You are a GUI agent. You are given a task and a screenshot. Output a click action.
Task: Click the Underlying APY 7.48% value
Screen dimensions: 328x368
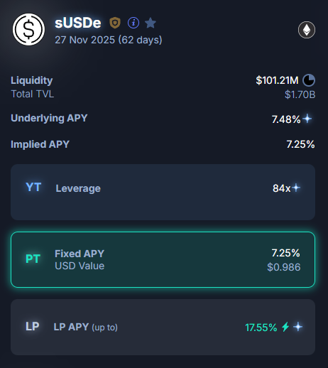point(286,119)
